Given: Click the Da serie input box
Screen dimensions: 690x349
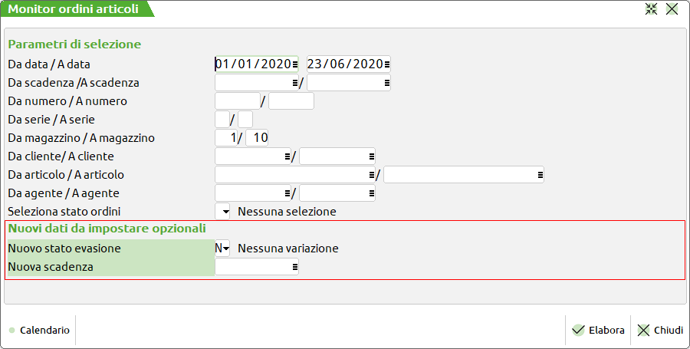Looking at the screenshot, I should pyautogui.click(x=222, y=120).
